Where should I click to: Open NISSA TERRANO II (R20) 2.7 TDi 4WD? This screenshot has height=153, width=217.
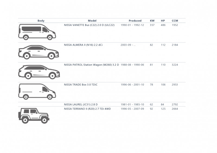pos(87,109)
